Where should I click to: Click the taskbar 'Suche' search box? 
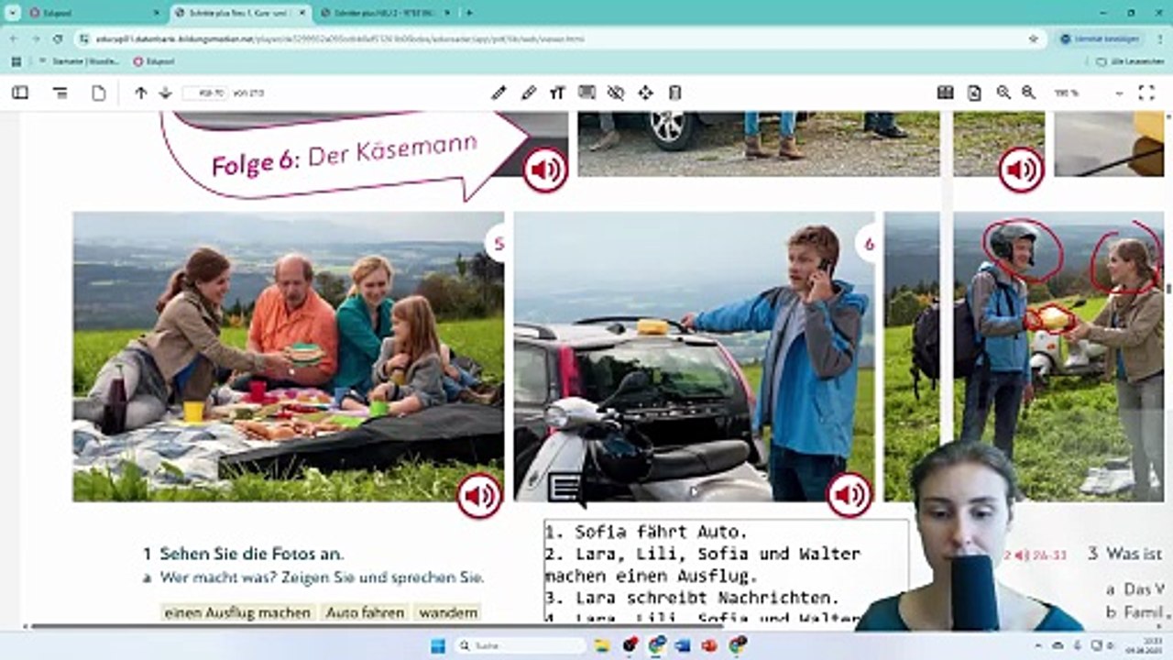(x=520, y=645)
